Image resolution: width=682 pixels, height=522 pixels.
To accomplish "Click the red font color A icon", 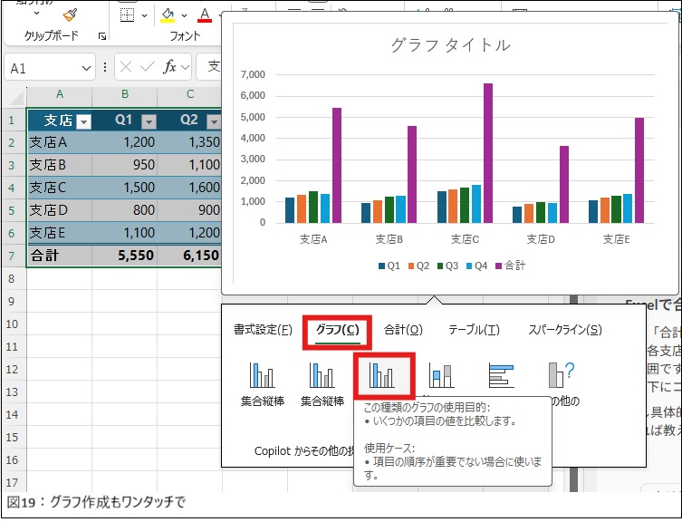I will 204,14.
